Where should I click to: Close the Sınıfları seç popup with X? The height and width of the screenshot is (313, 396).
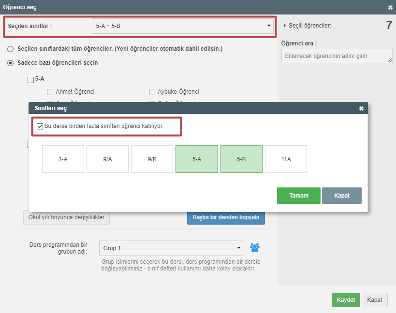click(x=361, y=108)
